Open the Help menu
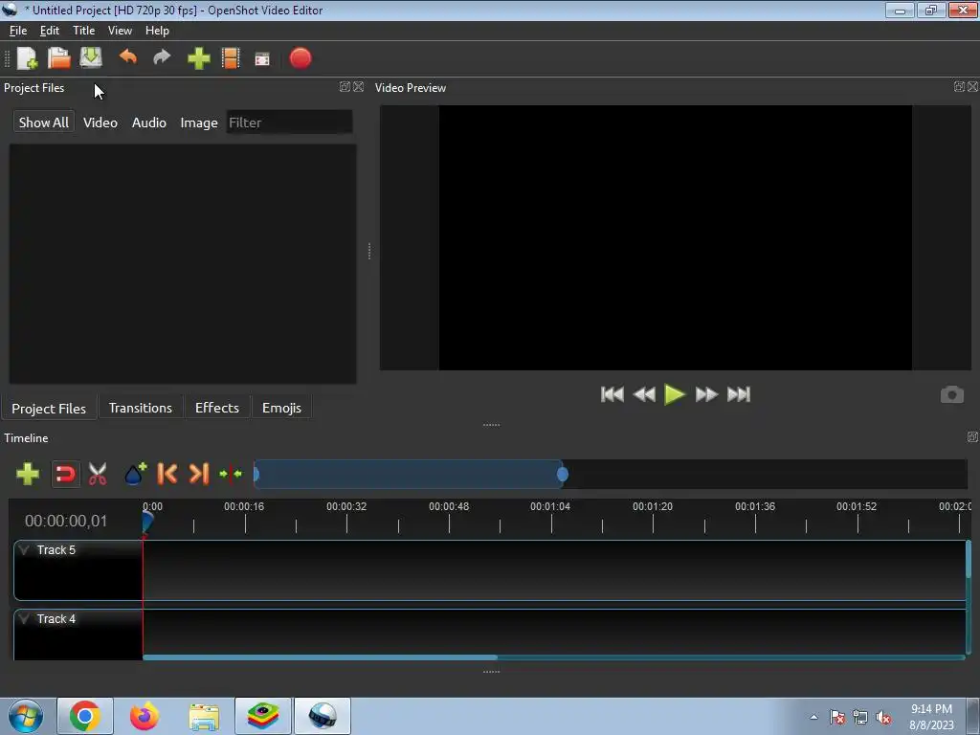Image resolution: width=980 pixels, height=735 pixels. pyautogui.click(x=157, y=30)
